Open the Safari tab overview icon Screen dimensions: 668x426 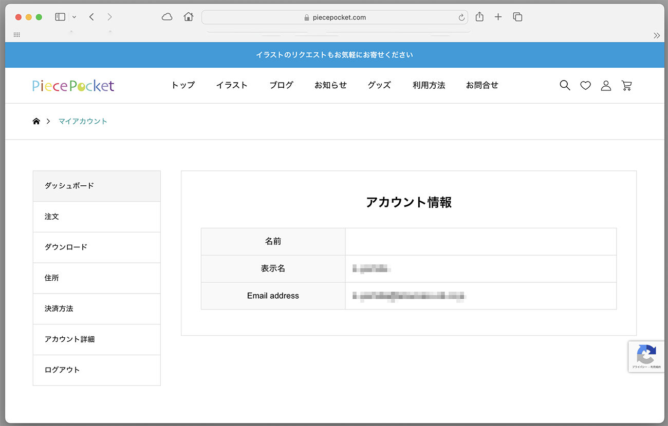[x=517, y=17]
